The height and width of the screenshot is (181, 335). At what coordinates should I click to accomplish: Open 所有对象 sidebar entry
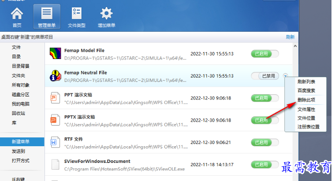(21, 85)
